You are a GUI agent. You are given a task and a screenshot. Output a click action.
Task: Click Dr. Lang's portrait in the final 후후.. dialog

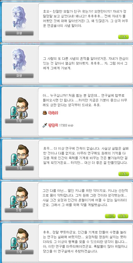[19, 239]
